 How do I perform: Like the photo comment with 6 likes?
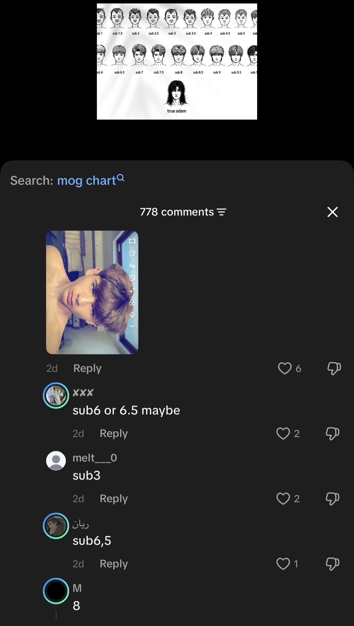(x=285, y=368)
